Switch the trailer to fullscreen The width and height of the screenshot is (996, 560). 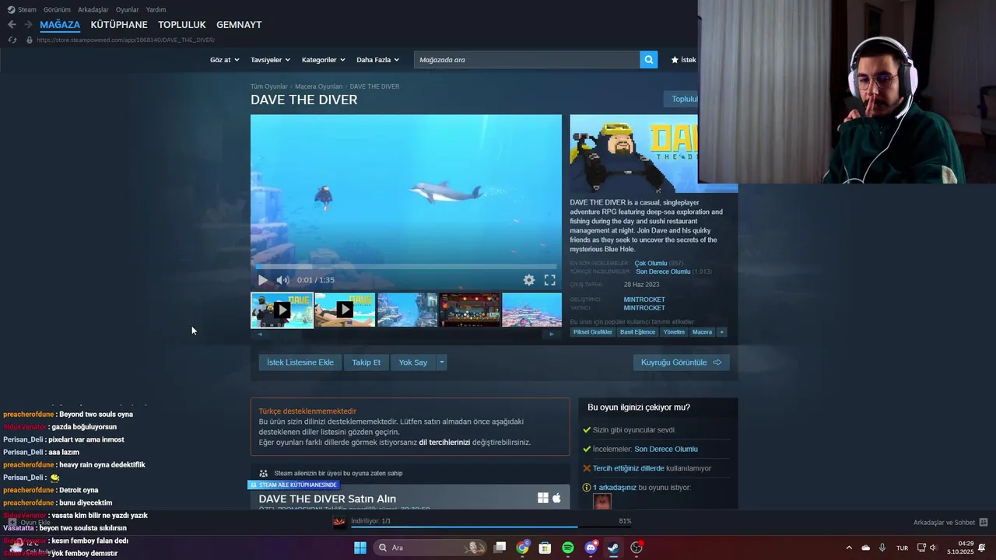point(549,280)
